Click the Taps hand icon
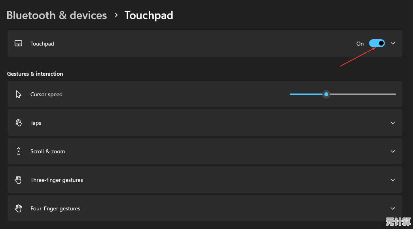413x229 pixels. (x=18, y=123)
